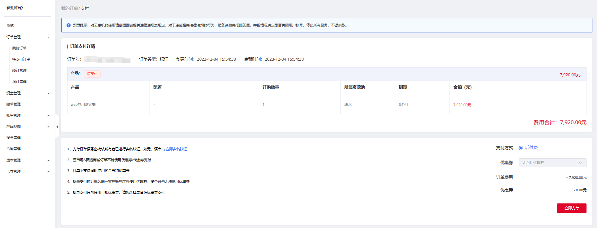The image size is (597, 228).
Task: Collapse the 订单管理 sidebar section
Action: pos(28,37)
